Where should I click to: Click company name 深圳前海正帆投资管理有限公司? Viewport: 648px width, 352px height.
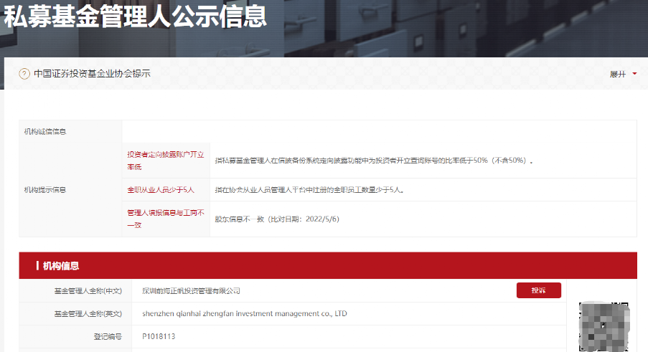click(191, 291)
